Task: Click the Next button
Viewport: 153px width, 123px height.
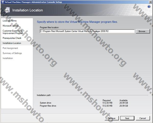Action: pos(127,118)
